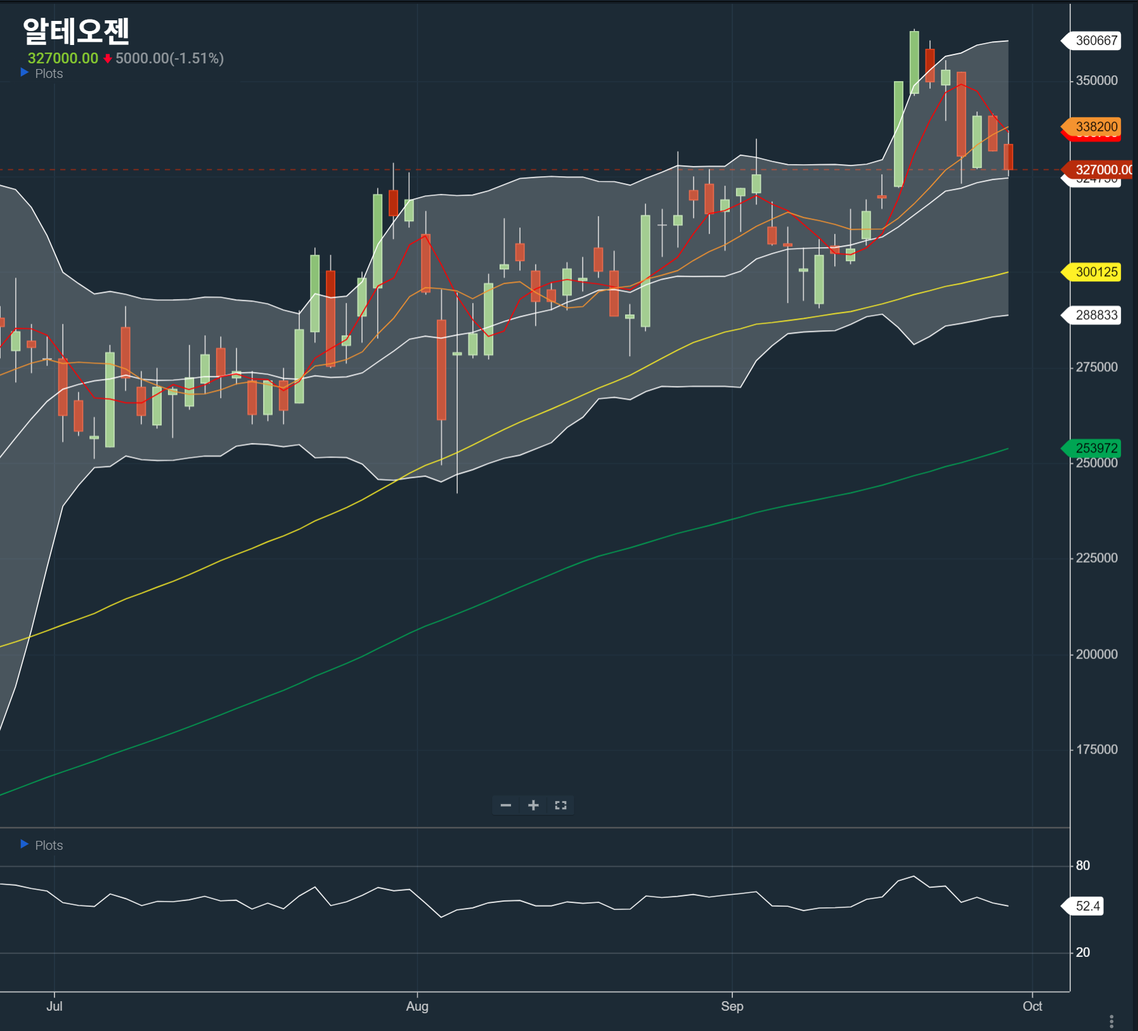Click the fullscreen expand chart icon
Image resolution: width=1138 pixels, height=1031 pixels.
560,805
